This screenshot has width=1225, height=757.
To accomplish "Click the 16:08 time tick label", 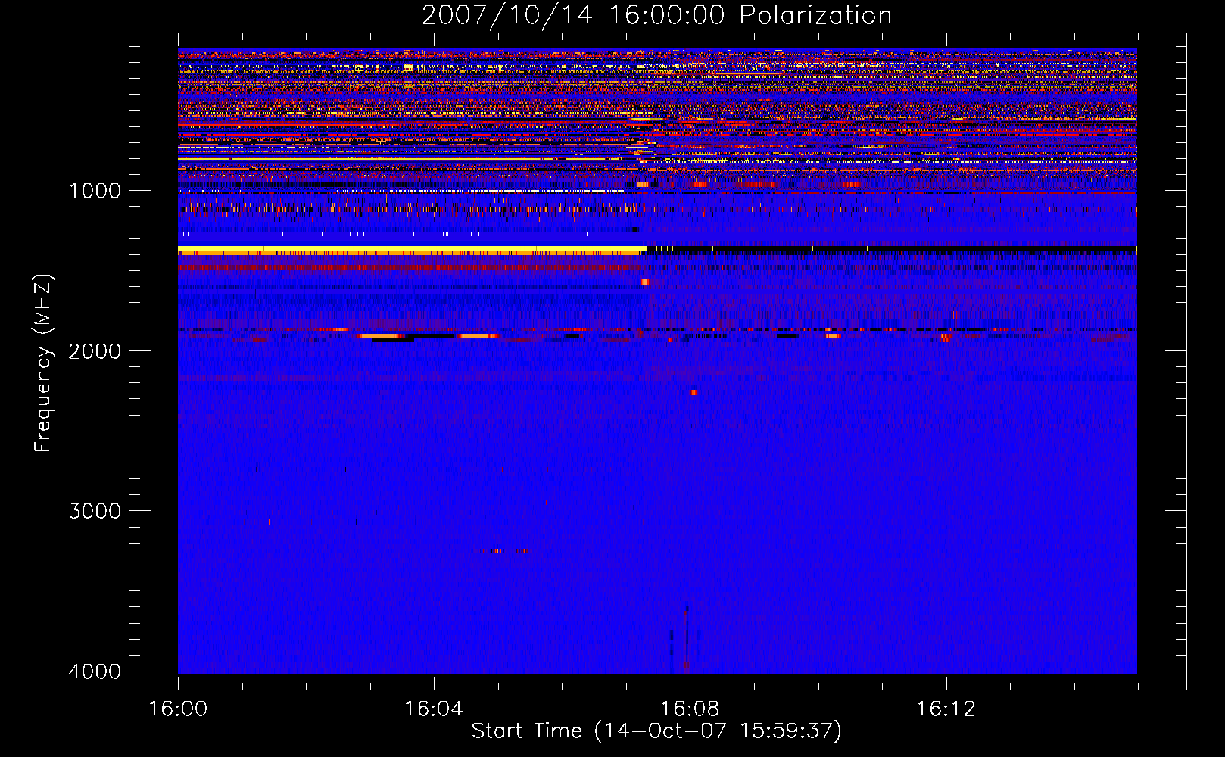I will (690, 709).
